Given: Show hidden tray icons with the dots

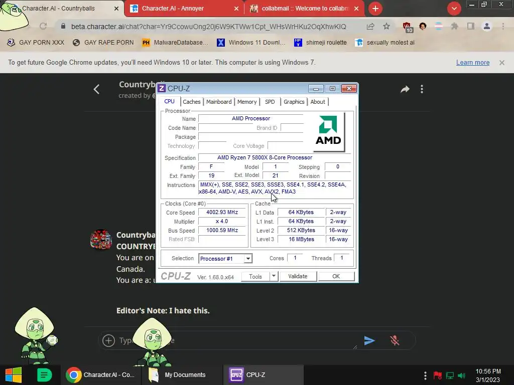Looking at the screenshot, I should click(x=425, y=375).
